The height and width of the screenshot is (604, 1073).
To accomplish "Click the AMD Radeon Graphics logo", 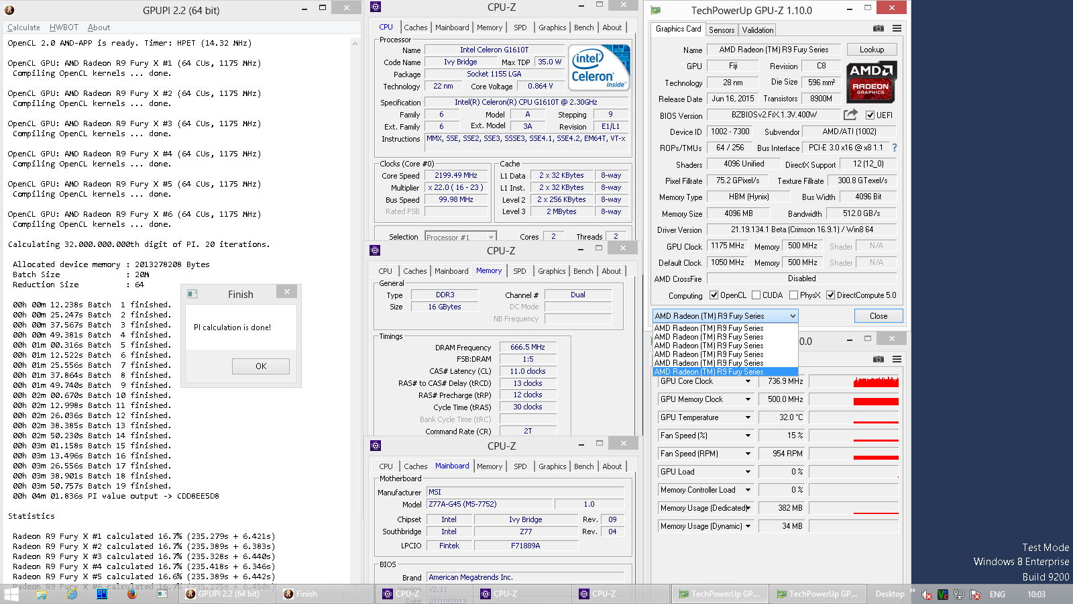I will [871, 82].
